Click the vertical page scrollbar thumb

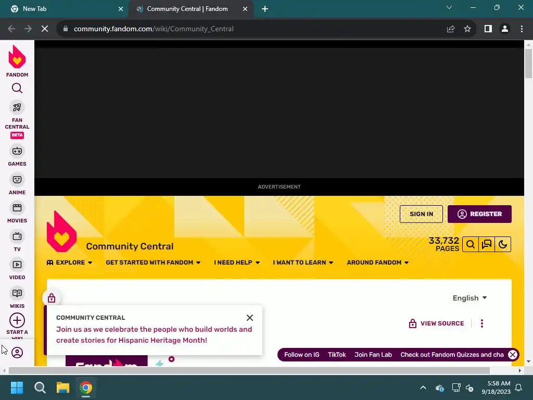coord(528,64)
